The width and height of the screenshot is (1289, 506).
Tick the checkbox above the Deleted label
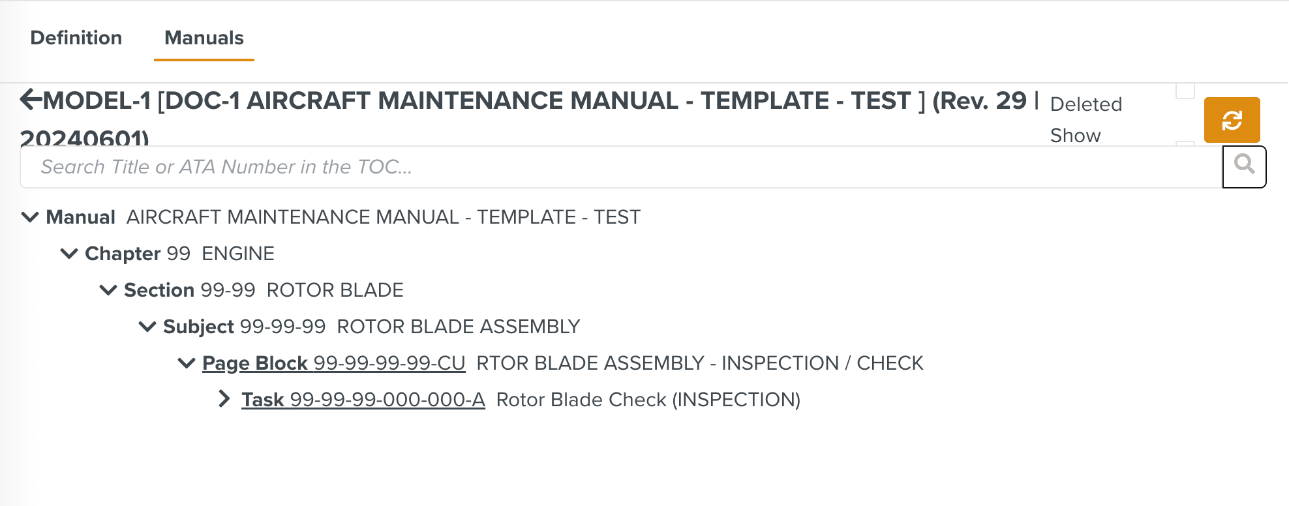pyautogui.click(x=1185, y=90)
